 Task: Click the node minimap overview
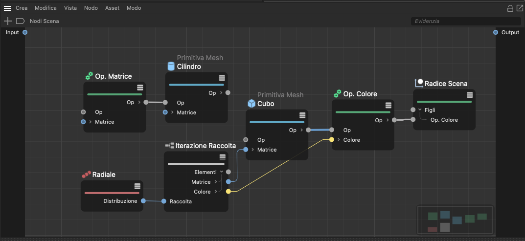coord(455,220)
